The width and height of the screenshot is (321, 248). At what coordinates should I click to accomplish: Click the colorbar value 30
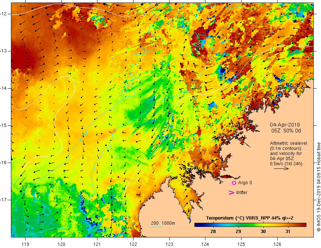263,232
